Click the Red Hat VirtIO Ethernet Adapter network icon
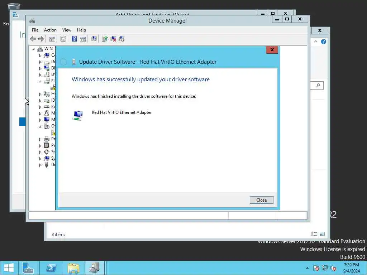Image resolution: width=367 pixels, height=275 pixels. coord(77,116)
